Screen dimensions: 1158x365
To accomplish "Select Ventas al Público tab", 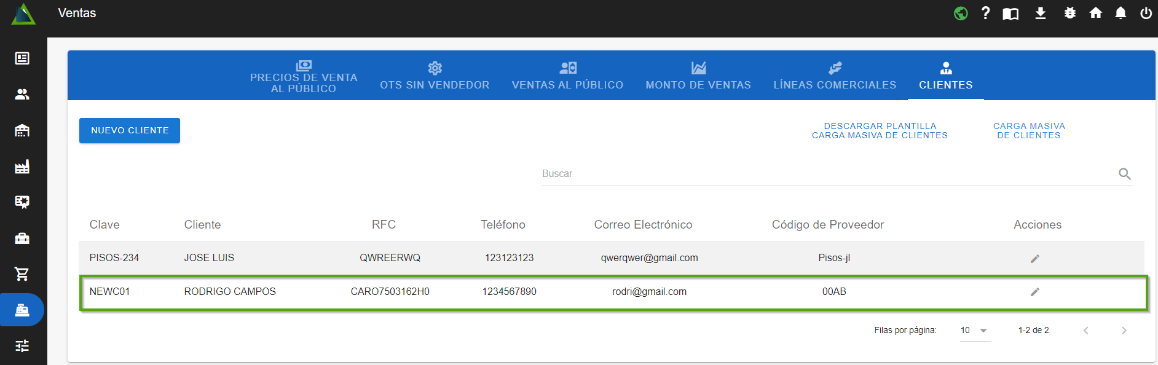I will (x=567, y=76).
